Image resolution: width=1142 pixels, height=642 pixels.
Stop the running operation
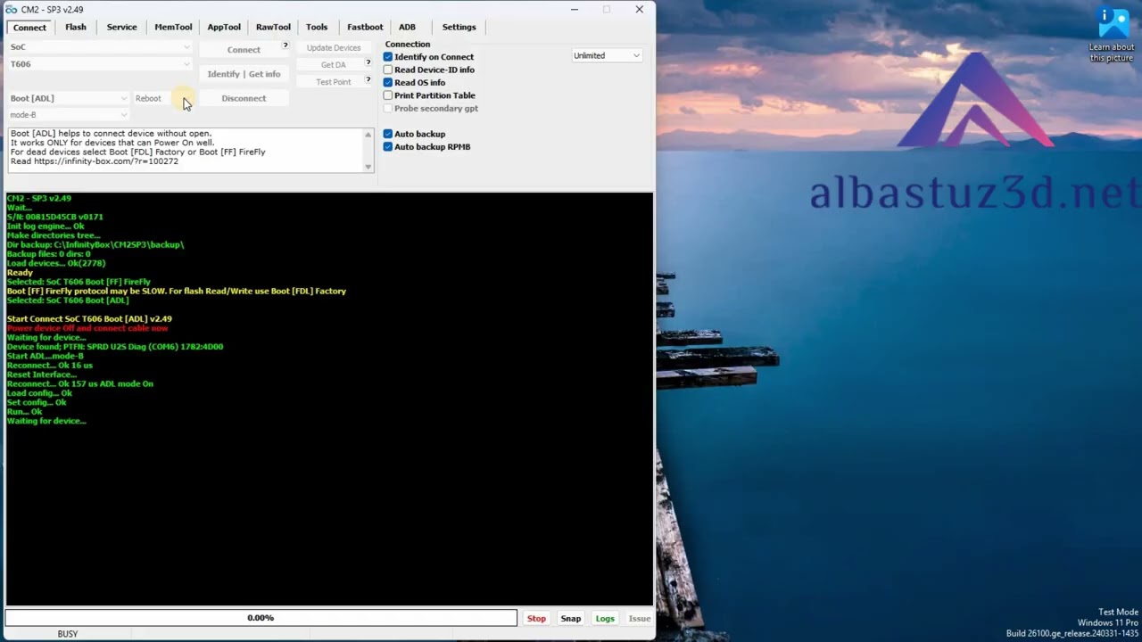point(536,618)
